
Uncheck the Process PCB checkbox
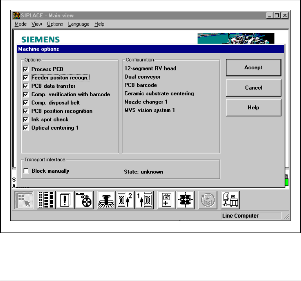coord(25,69)
